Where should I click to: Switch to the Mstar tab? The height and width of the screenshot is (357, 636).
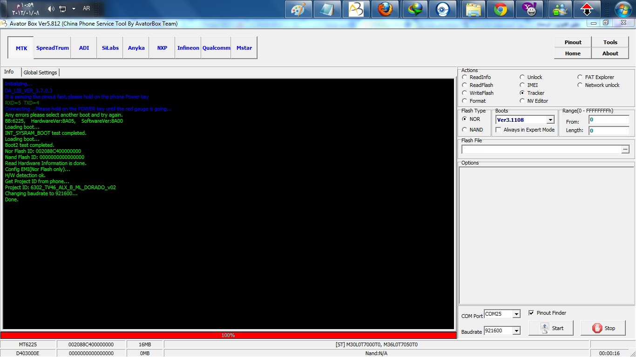tap(244, 48)
